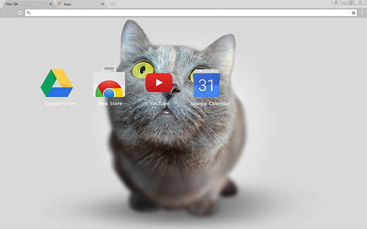Screen dimensions: 367x229
Task: Launch the YouTube app icon
Action: pos(159,82)
